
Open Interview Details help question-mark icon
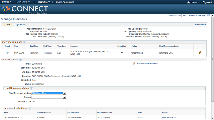(x=20, y=60)
